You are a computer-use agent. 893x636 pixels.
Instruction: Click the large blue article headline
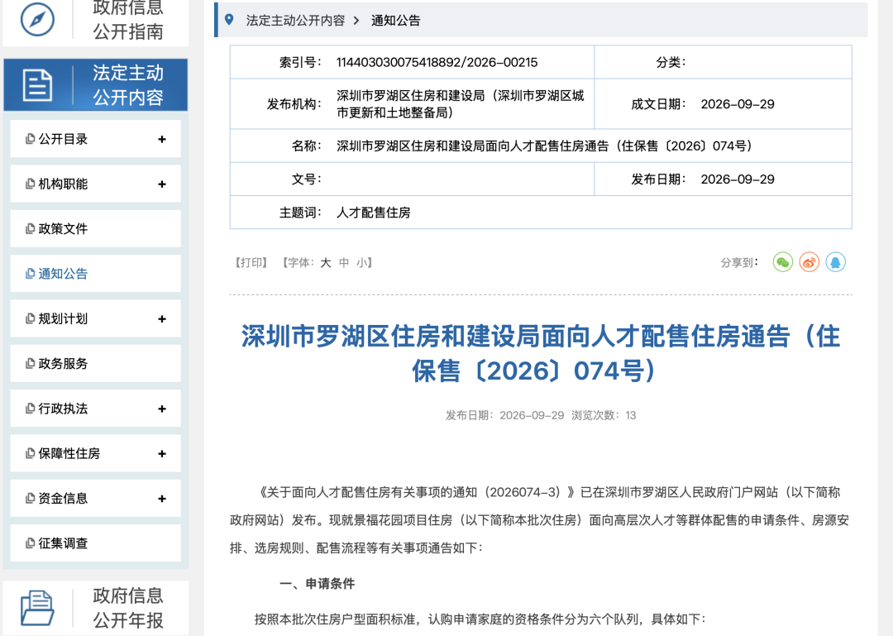coord(541,353)
